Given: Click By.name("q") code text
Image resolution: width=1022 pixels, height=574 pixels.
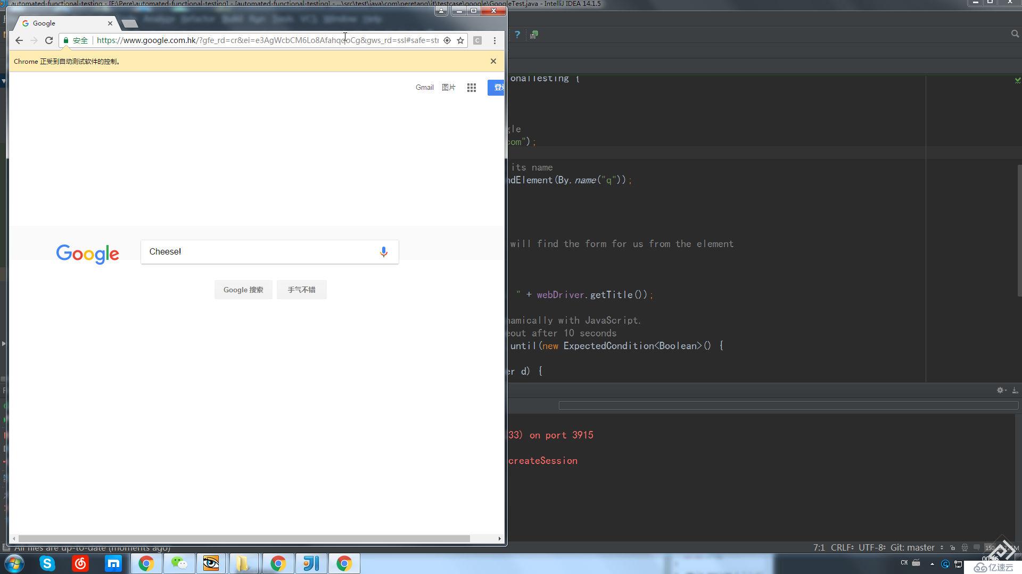Looking at the screenshot, I should coord(591,180).
